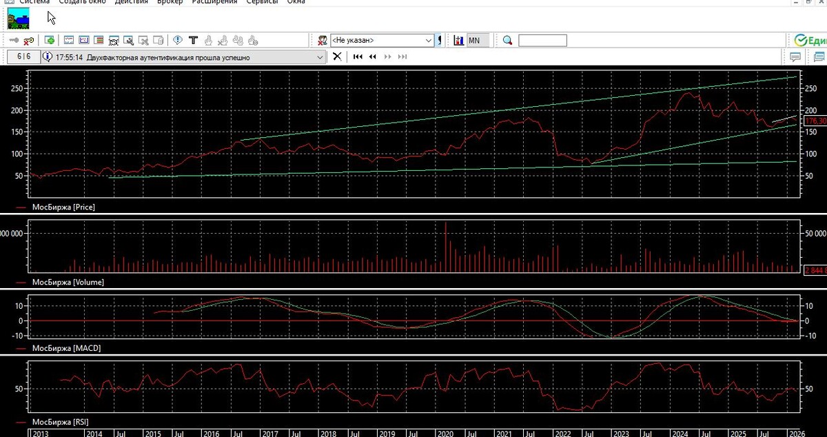Click the hand with clock icon

tap(253, 41)
